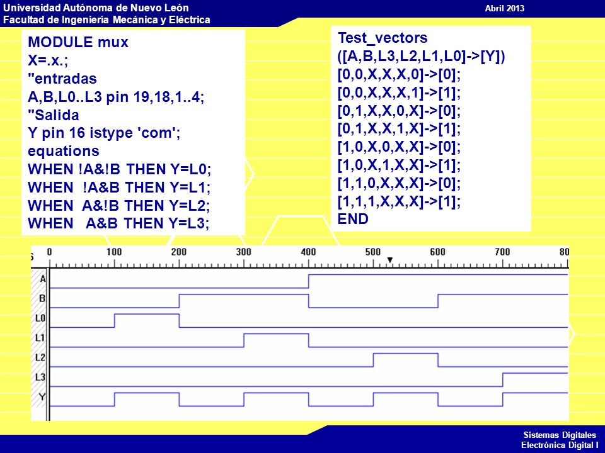Viewport: 605px width, 453px height.
Task: Select signal label Y in waveform
Action: (42, 396)
